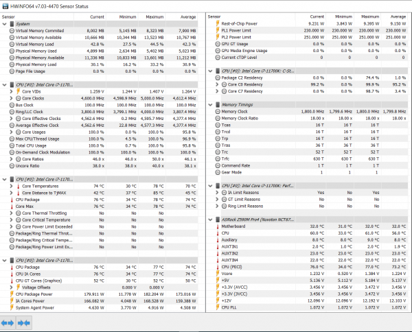
Task: Click the Virtual Memory Commited clock icon
Action: coord(12,31)
